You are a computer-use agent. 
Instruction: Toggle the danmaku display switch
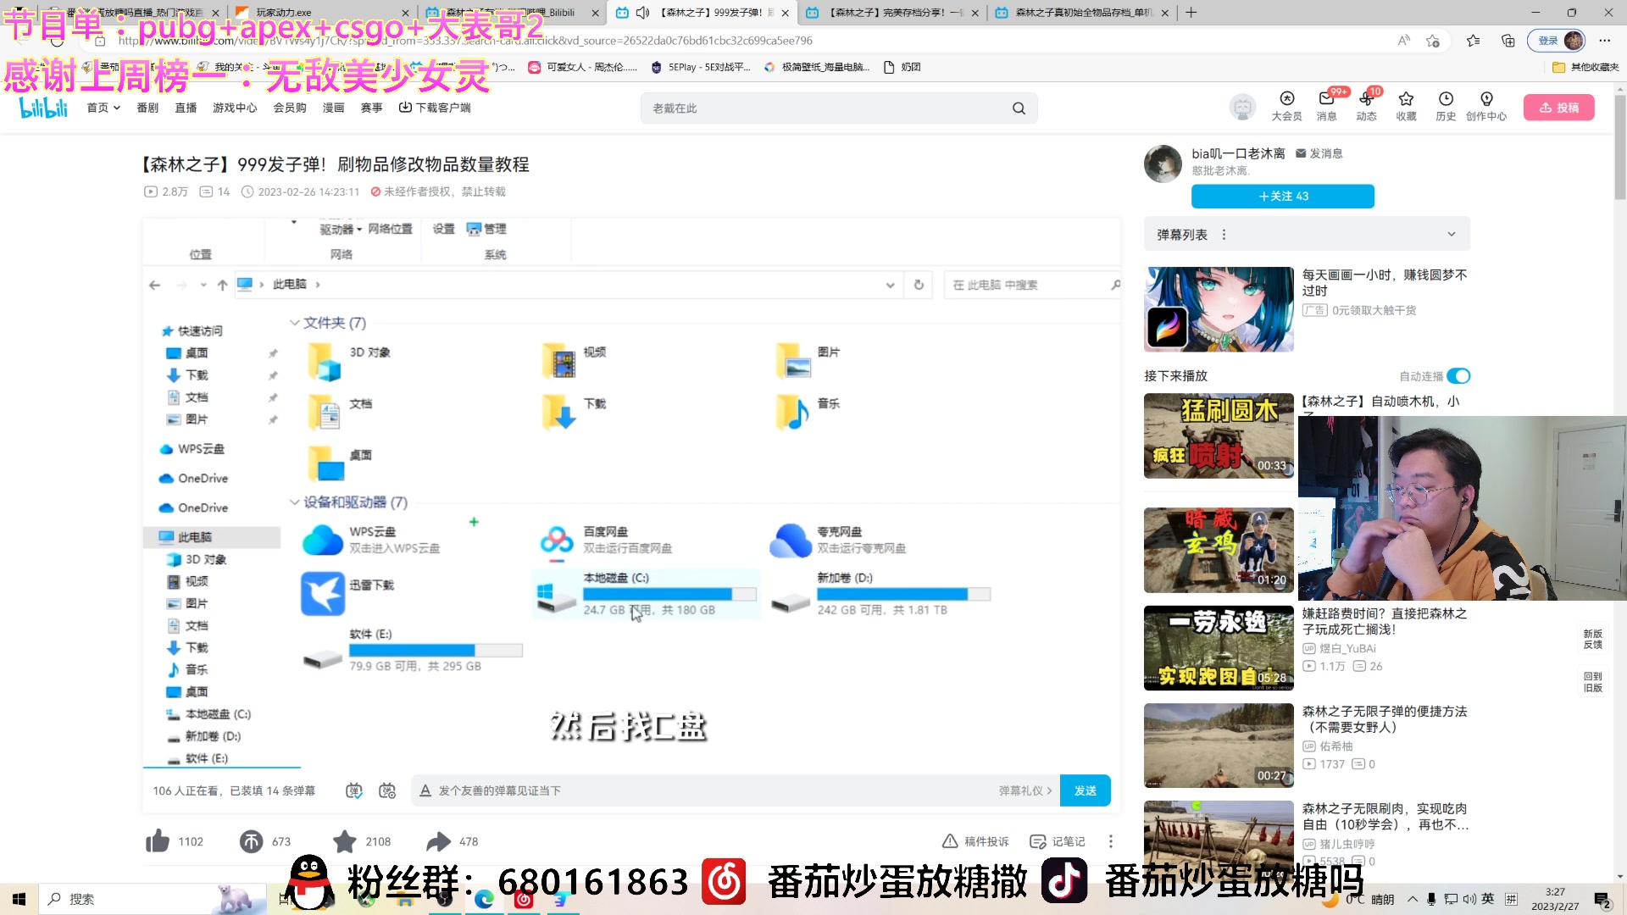click(x=354, y=790)
